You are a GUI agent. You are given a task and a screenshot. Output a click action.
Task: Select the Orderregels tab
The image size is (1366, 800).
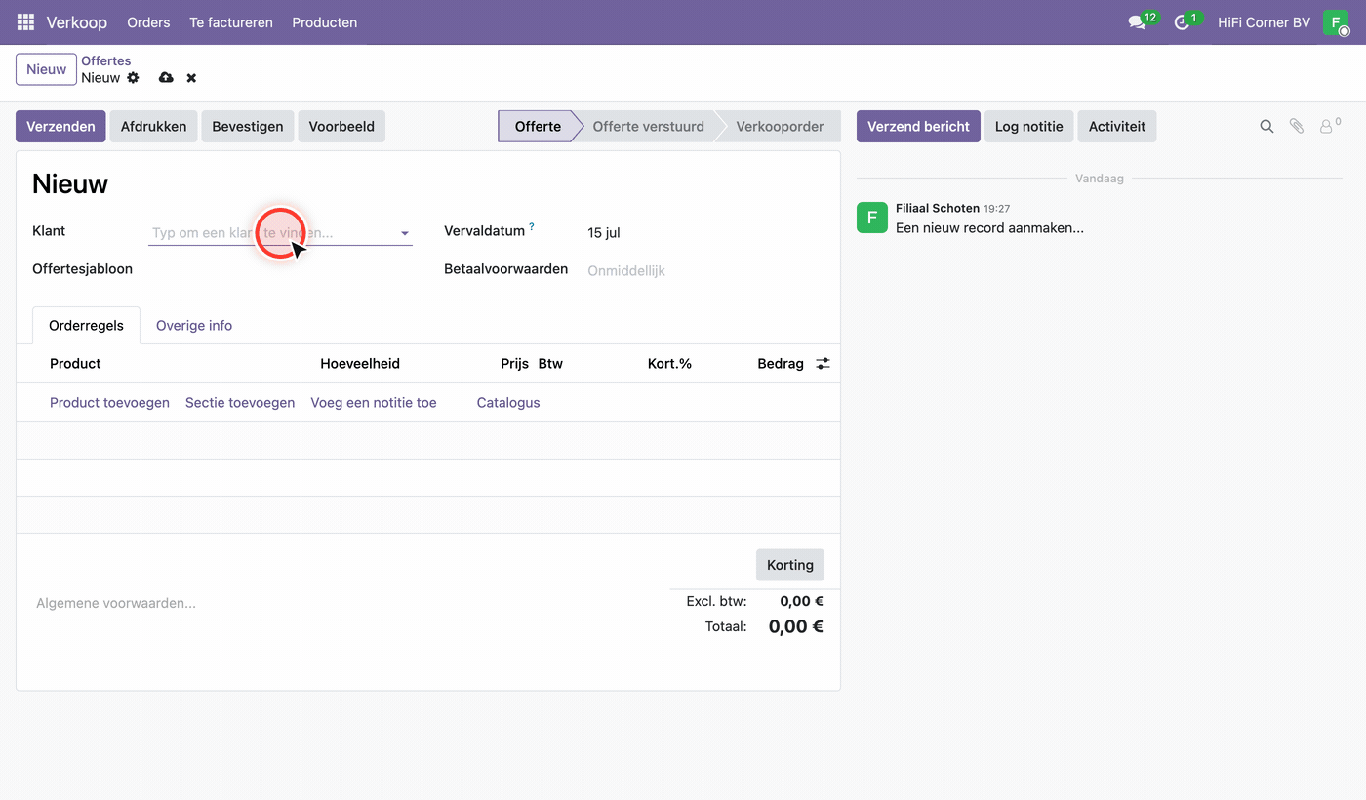point(87,325)
